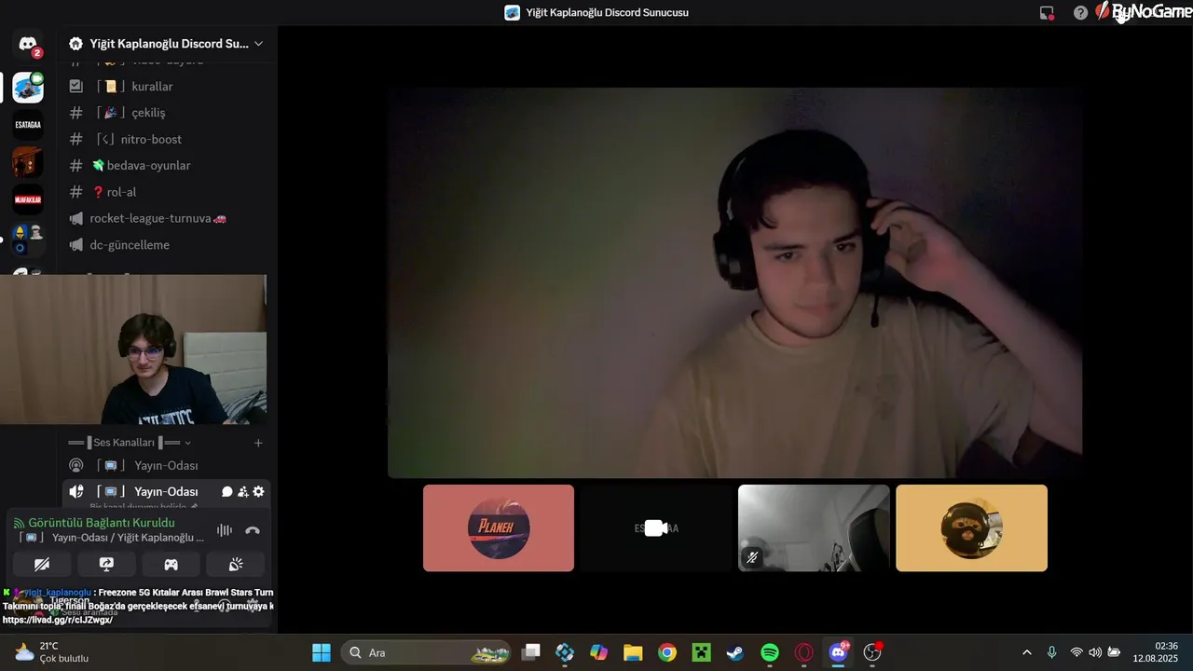Click the self camera preview overlay
The image size is (1193, 671).
(133, 349)
